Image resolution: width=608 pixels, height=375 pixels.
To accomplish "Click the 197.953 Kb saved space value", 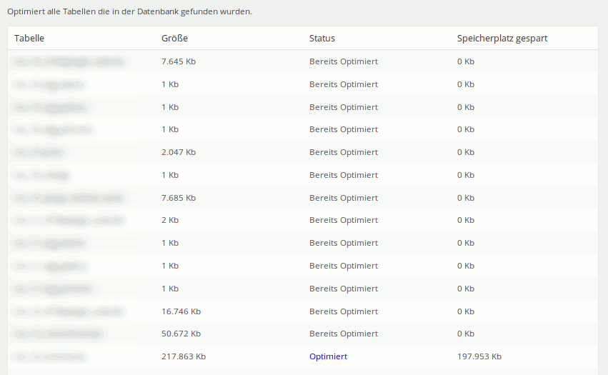I will (x=479, y=356).
